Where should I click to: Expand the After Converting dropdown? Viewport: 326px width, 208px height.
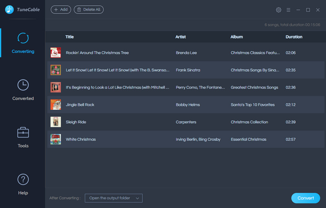coord(114,198)
